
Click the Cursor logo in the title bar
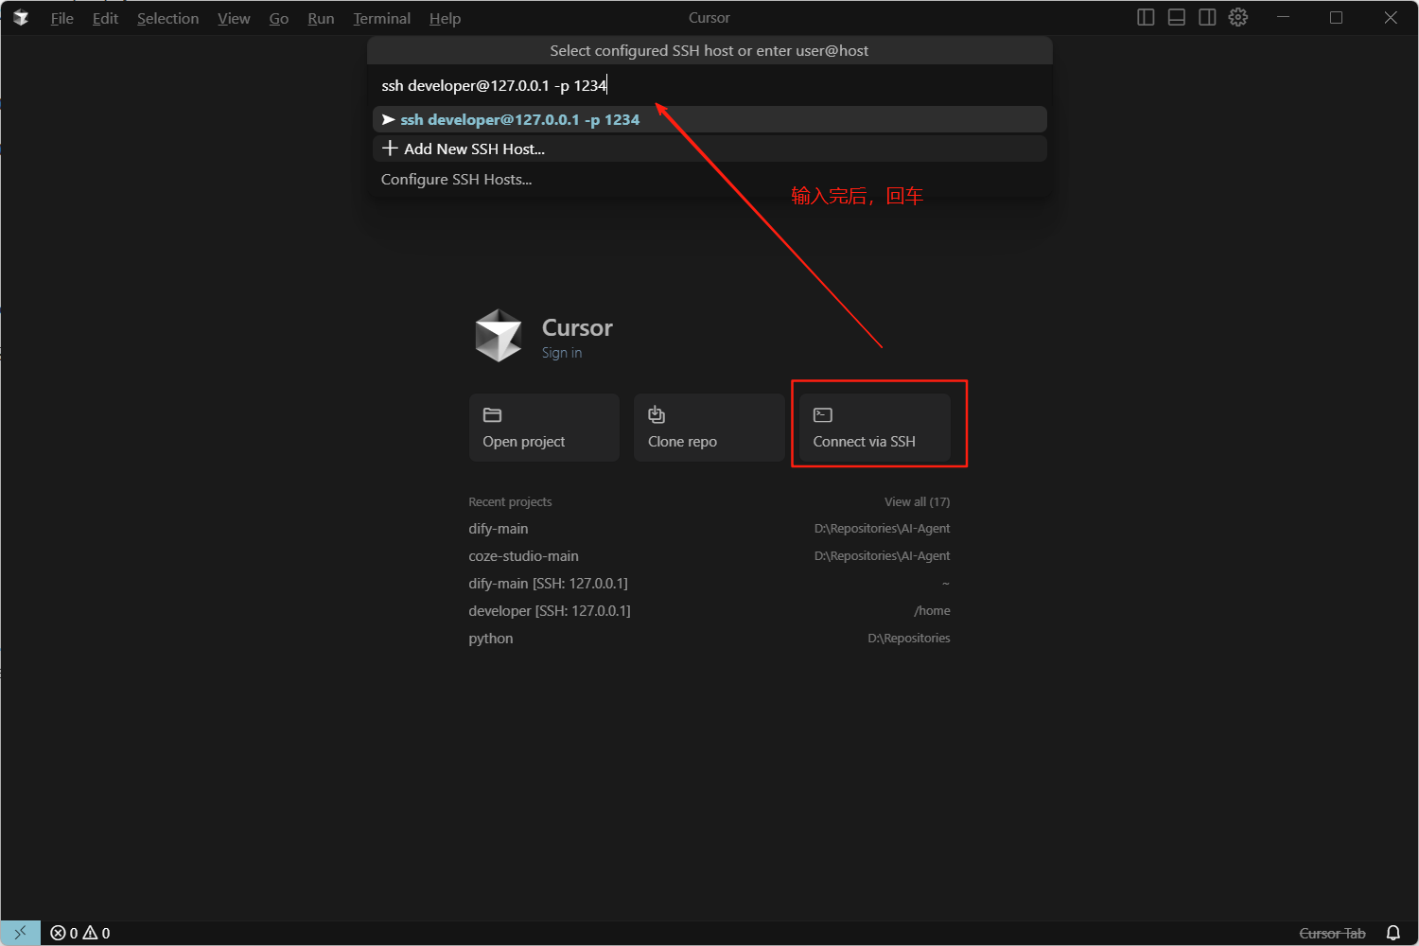click(21, 18)
